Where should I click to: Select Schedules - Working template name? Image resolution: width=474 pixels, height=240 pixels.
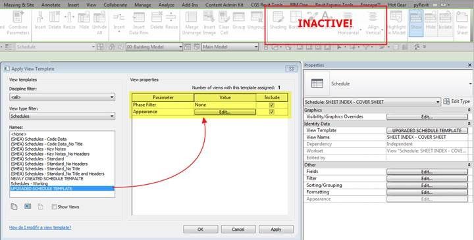30,183
